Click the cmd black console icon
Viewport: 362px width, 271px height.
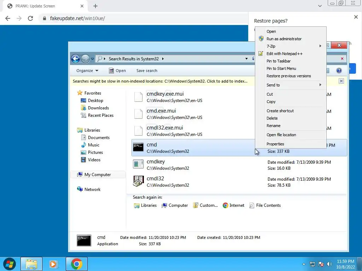coord(138,147)
